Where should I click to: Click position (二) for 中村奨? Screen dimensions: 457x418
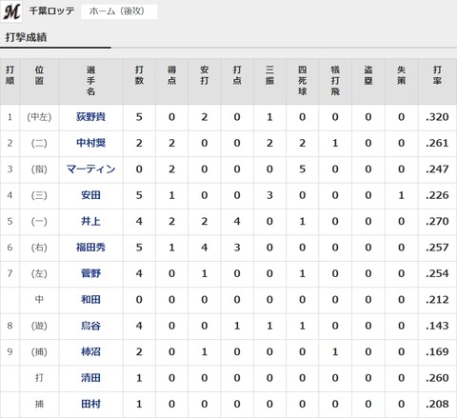[39, 143]
